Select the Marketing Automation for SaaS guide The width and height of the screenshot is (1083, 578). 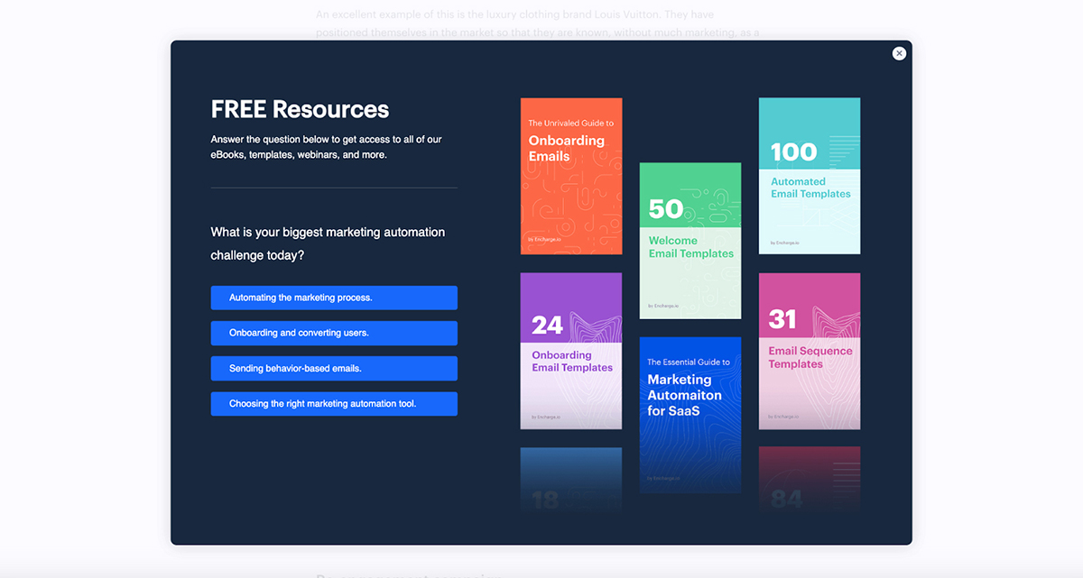tap(690, 414)
